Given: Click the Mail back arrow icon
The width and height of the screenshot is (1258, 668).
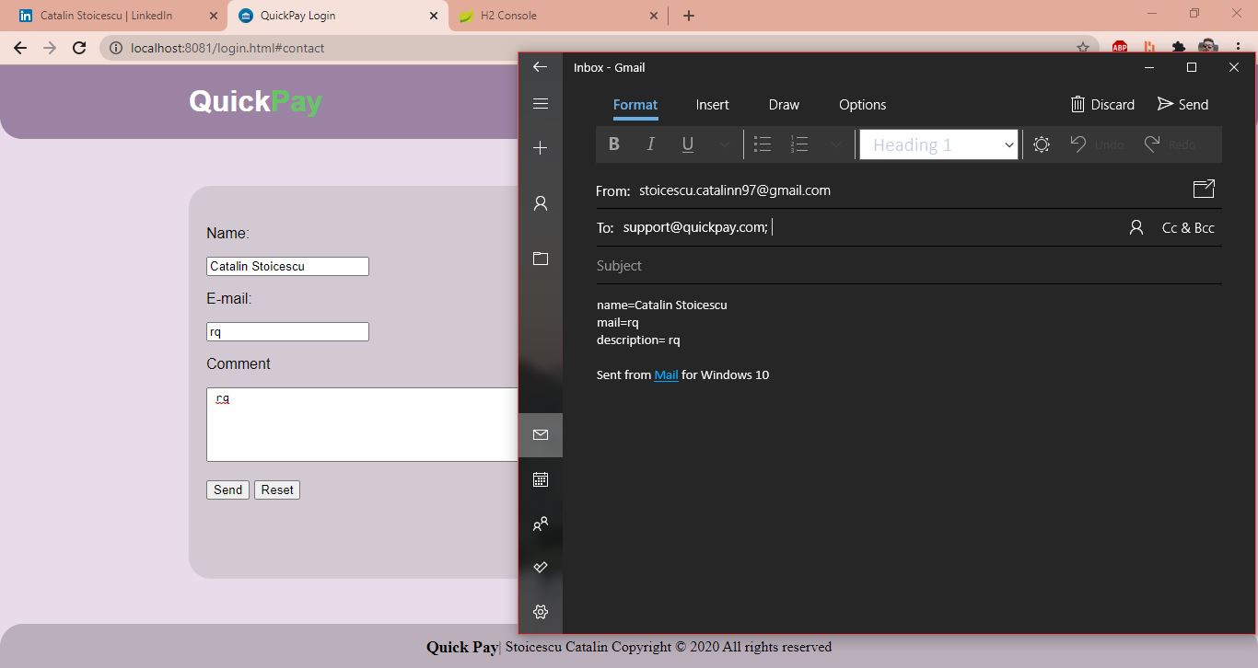Looking at the screenshot, I should point(541,67).
